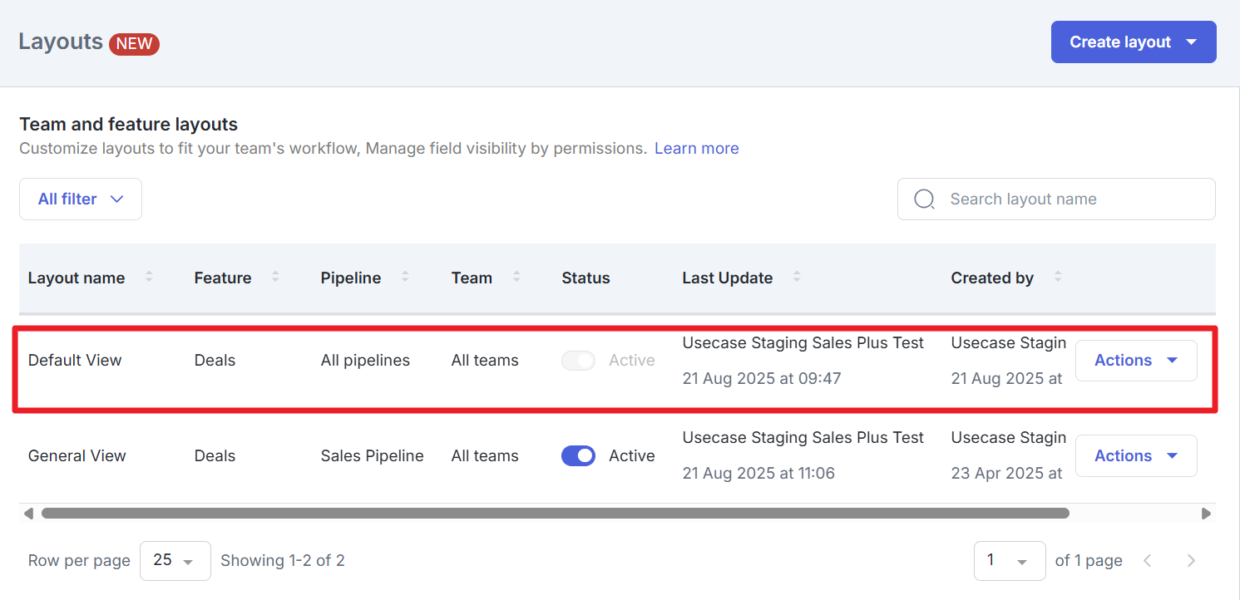Click the sort icon next to Last Update
Image resolution: width=1240 pixels, height=600 pixels.
click(x=797, y=278)
